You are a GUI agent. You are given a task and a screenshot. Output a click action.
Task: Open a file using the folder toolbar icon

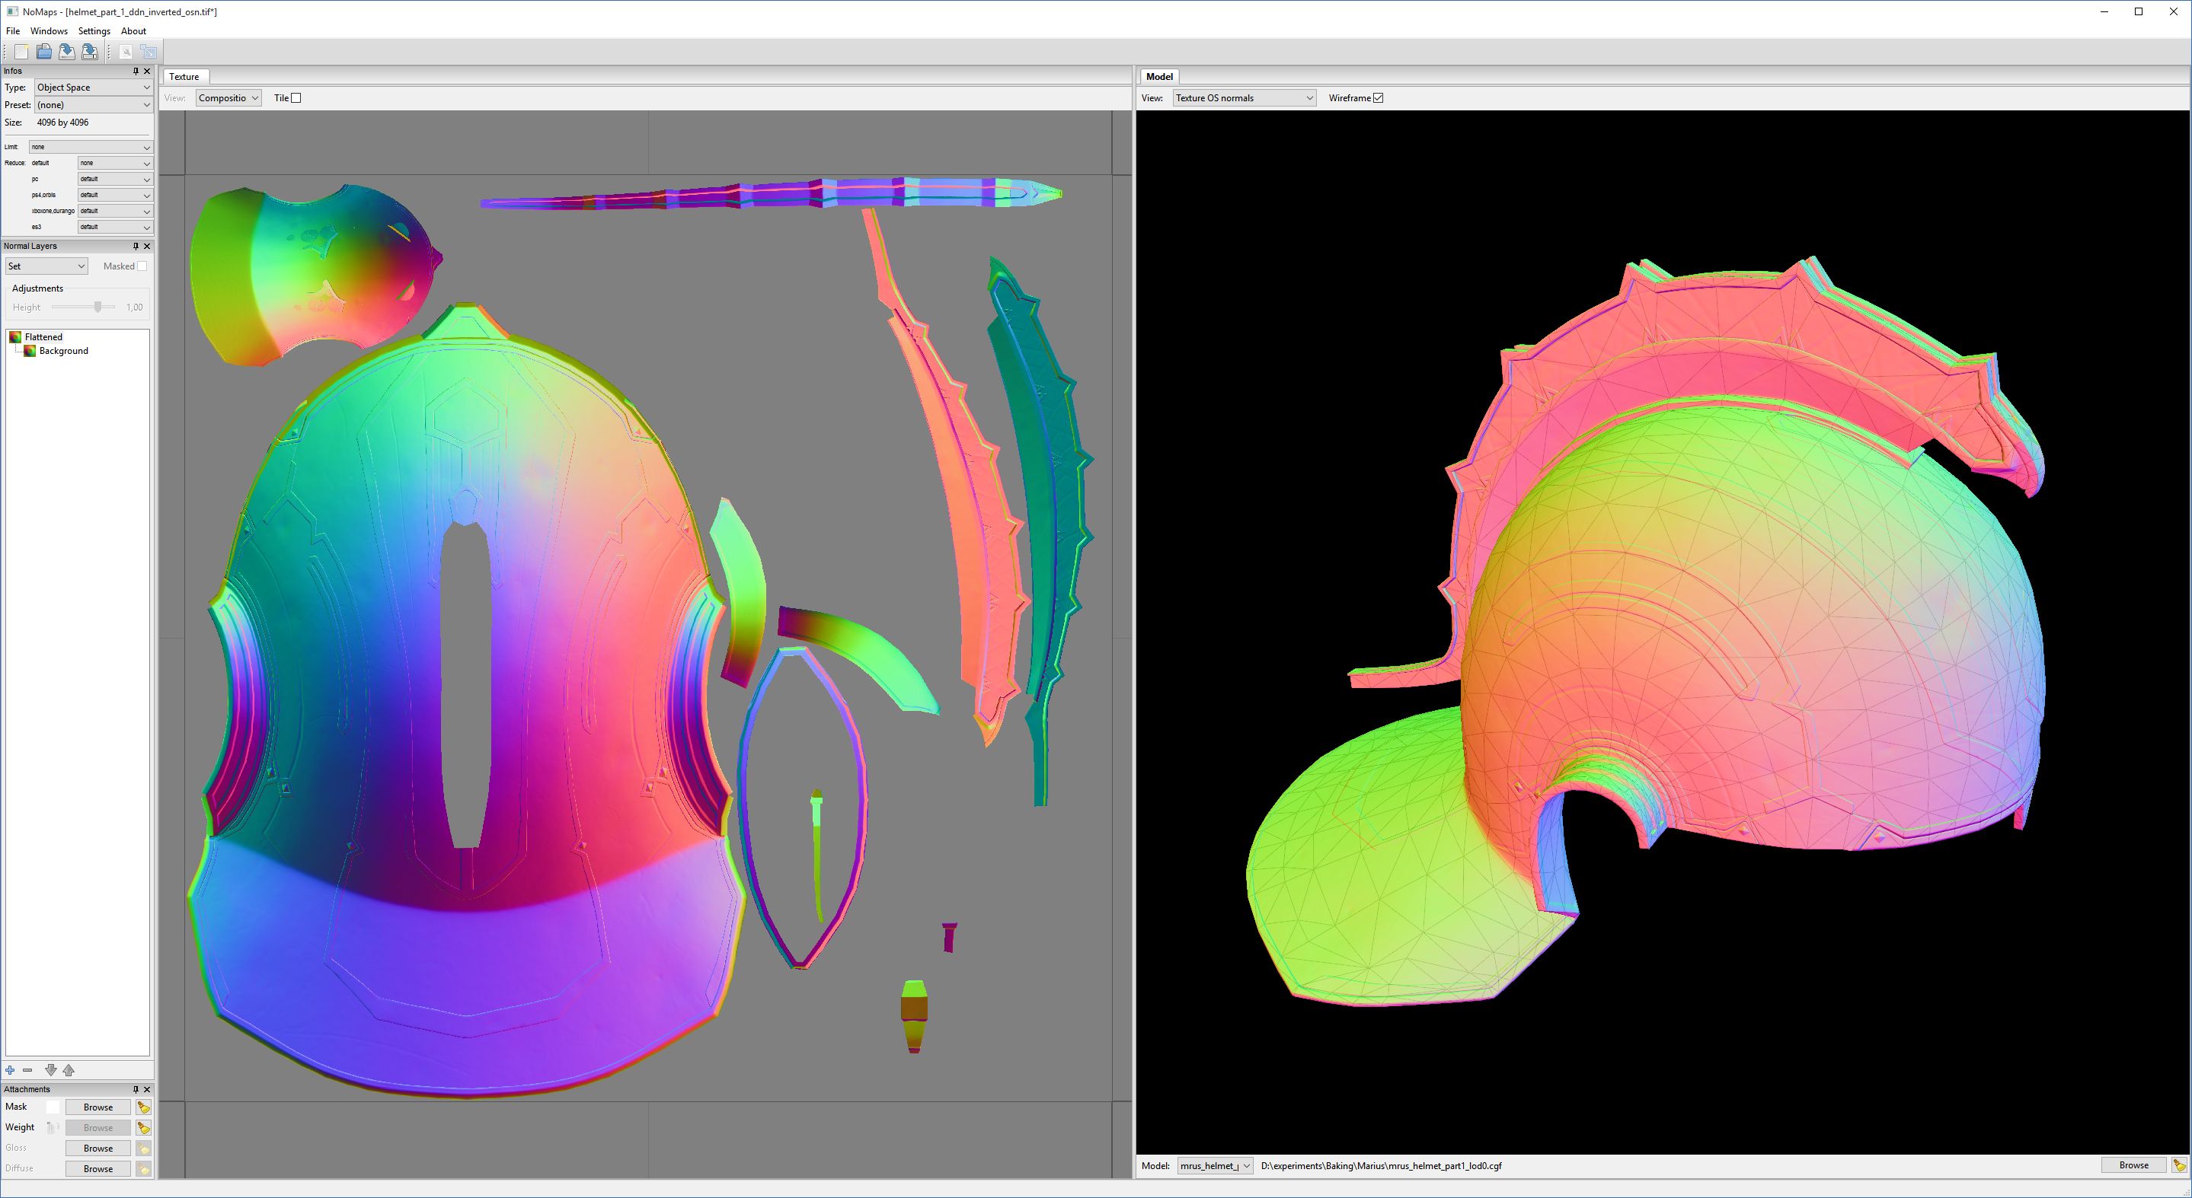43,51
